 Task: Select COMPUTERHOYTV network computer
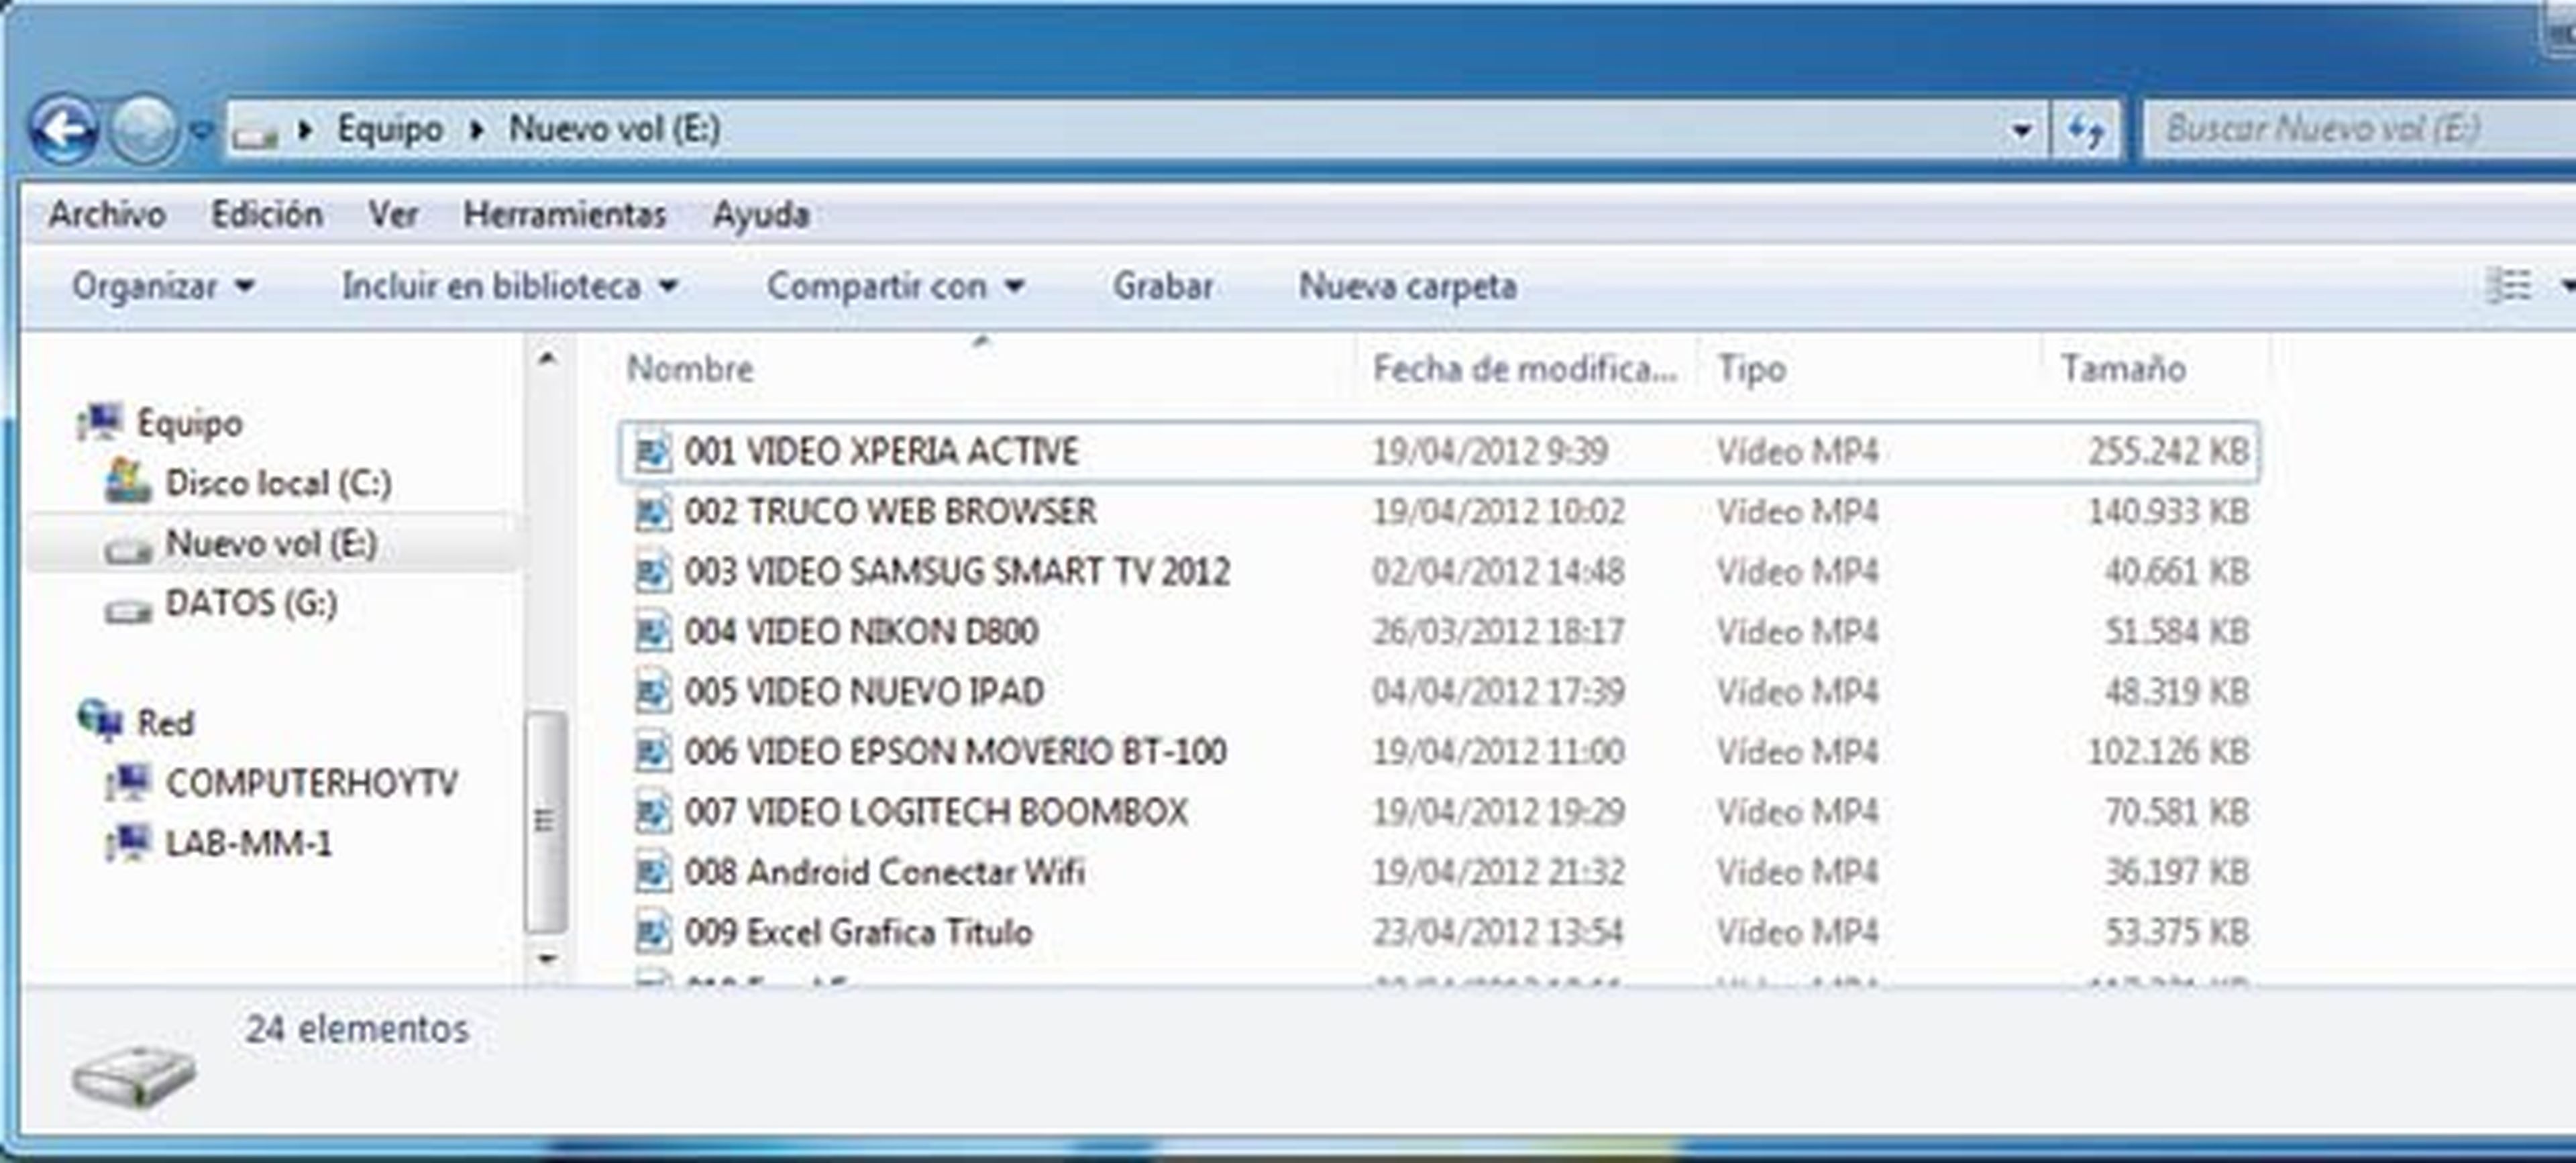coord(310,783)
